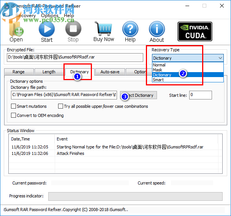This screenshot has width=231, height=216.
Task: Switch to the Dictionary tab
Action: 79,72
